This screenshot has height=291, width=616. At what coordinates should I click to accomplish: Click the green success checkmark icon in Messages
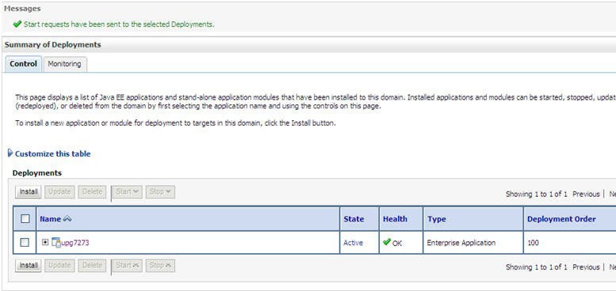pyautogui.click(x=17, y=24)
